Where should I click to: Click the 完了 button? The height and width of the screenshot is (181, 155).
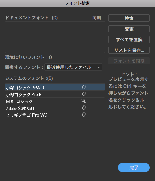[x=134, y=168]
